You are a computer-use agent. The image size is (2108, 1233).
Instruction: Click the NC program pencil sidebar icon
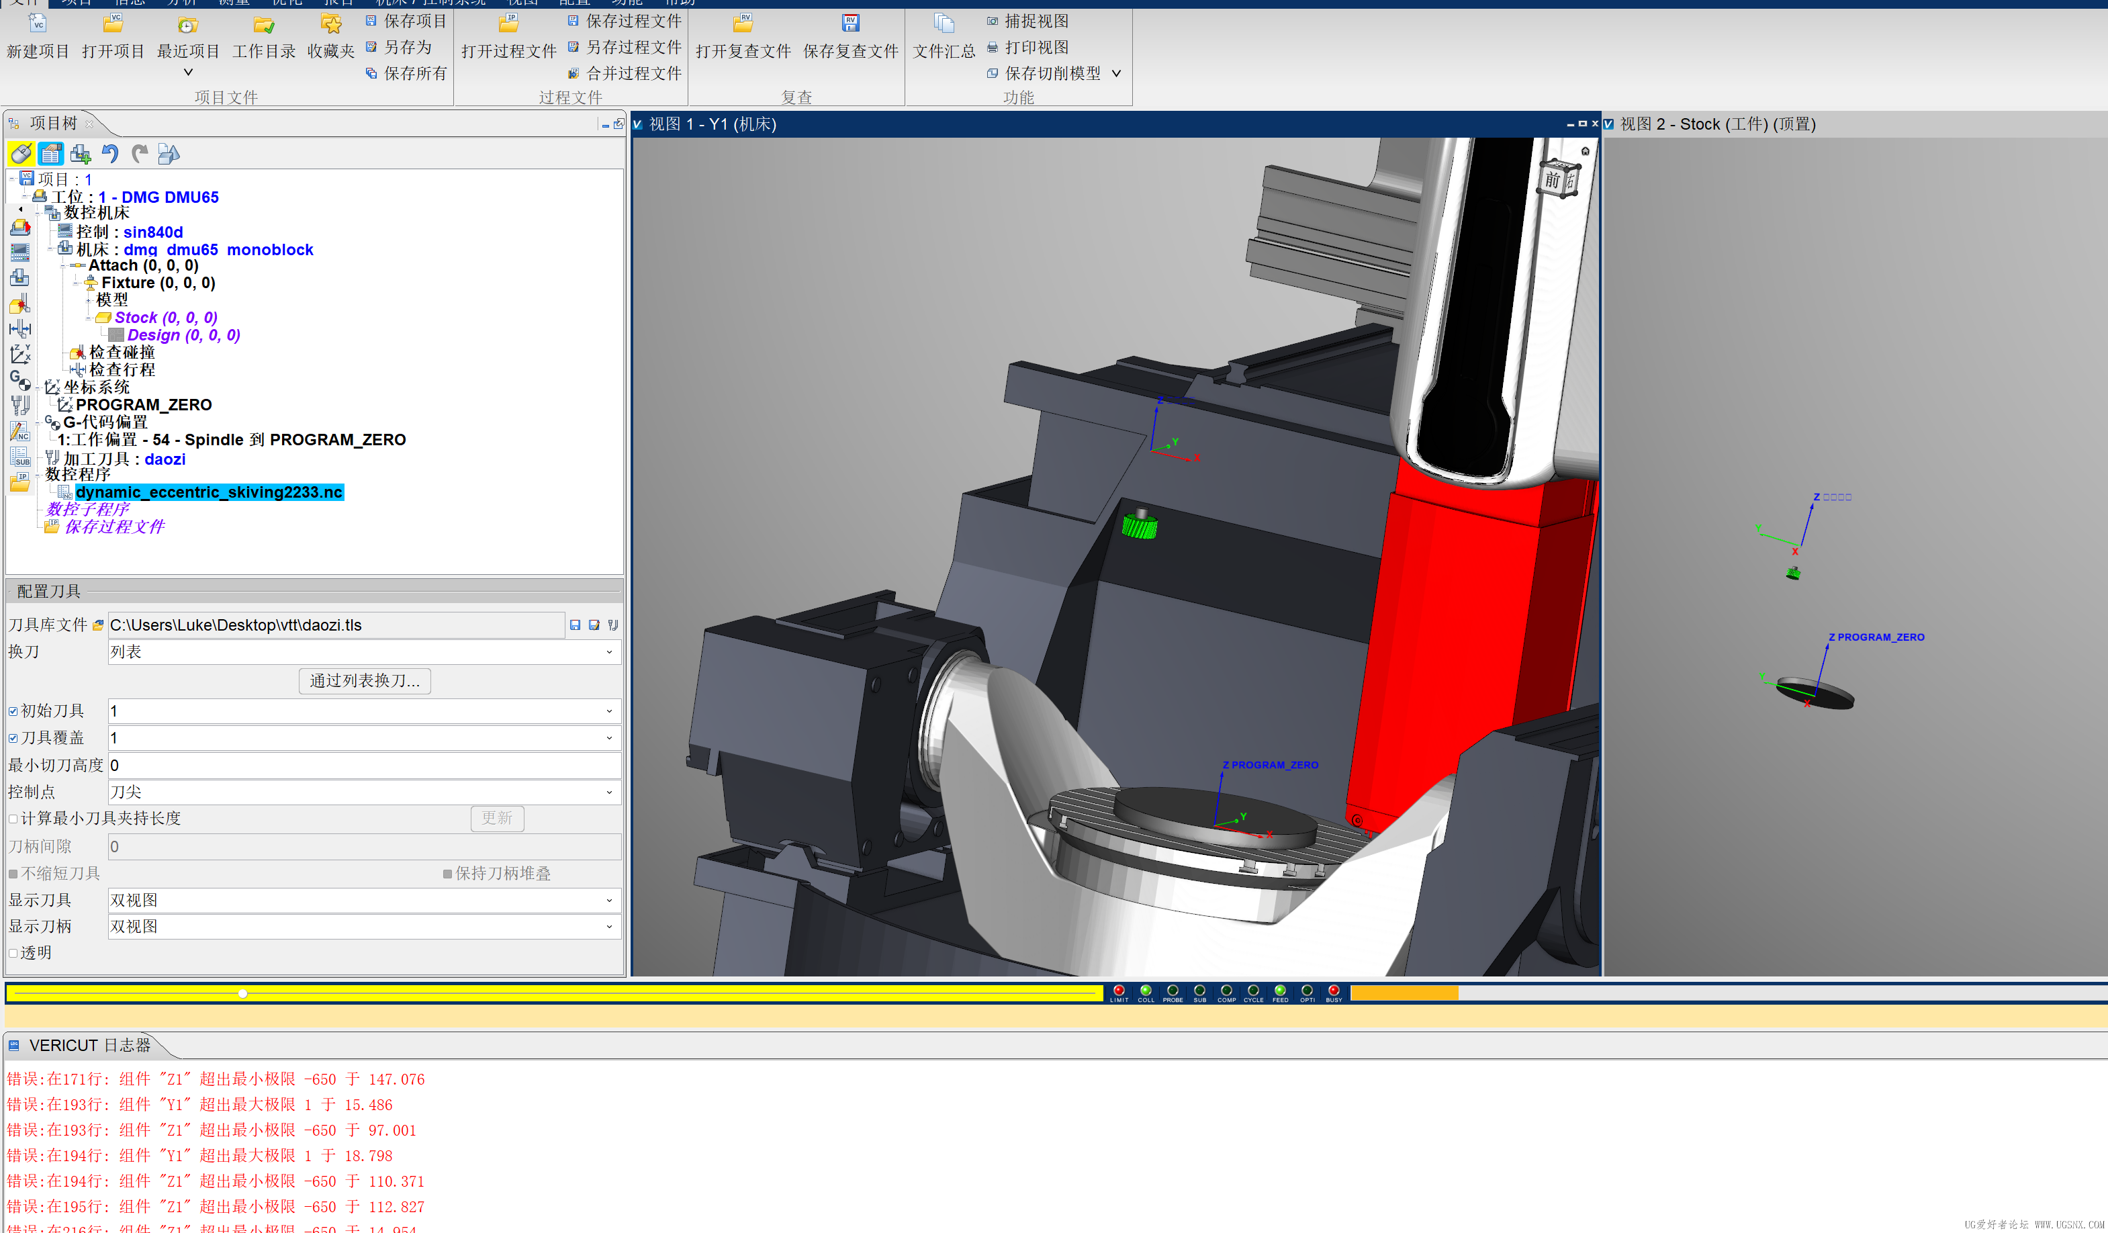point(20,432)
